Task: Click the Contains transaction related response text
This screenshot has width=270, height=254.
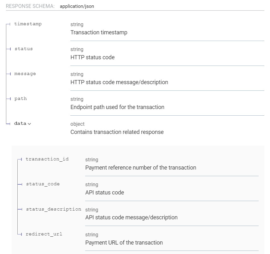Action: click(x=117, y=132)
